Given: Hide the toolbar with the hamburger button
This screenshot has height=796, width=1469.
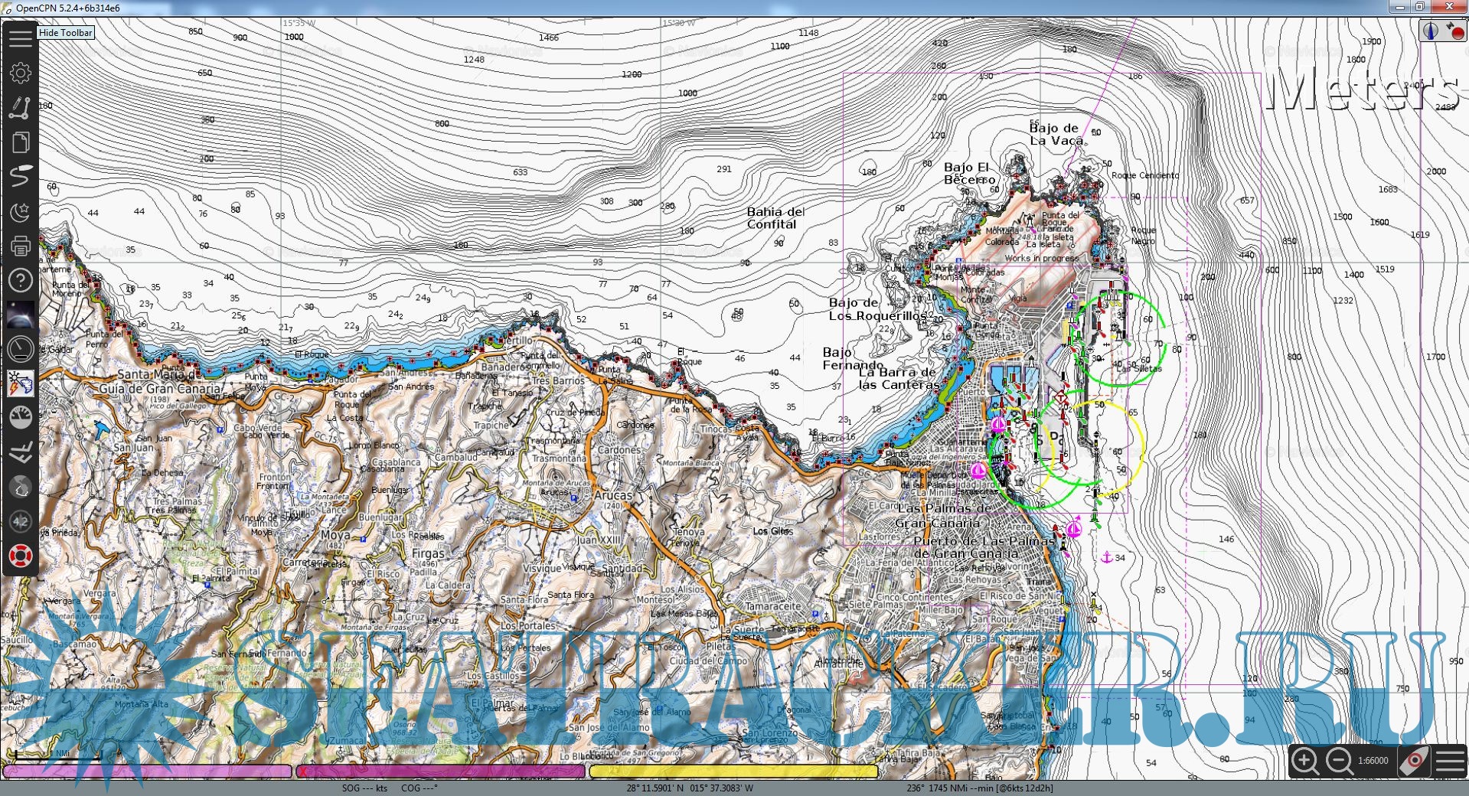Looking at the screenshot, I should [21, 37].
